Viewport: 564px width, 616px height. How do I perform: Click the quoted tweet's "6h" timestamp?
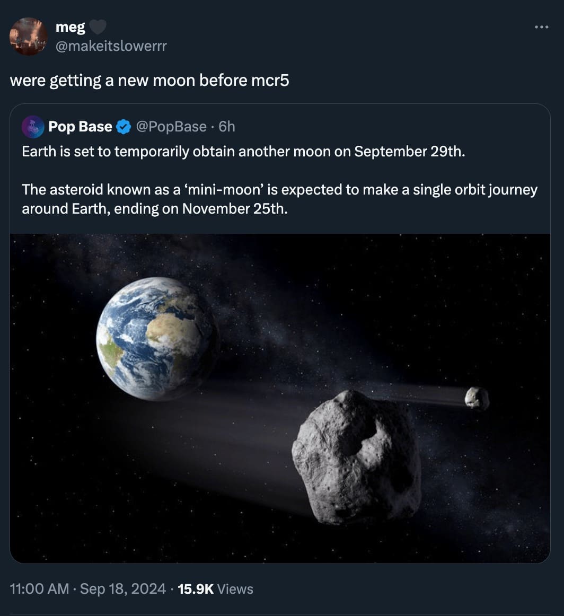coord(227,127)
